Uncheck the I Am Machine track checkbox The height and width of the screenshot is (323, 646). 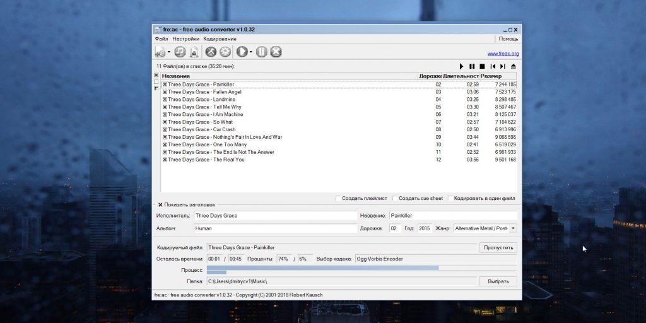pos(165,115)
